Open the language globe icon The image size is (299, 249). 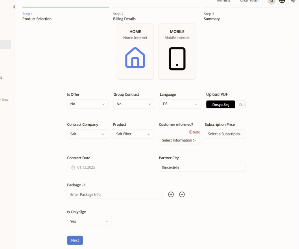point(282,1)
